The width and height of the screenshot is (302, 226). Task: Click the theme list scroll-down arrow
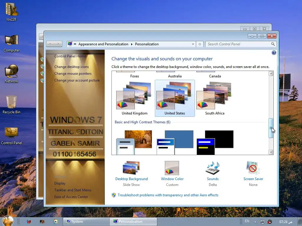pos(271,152)
